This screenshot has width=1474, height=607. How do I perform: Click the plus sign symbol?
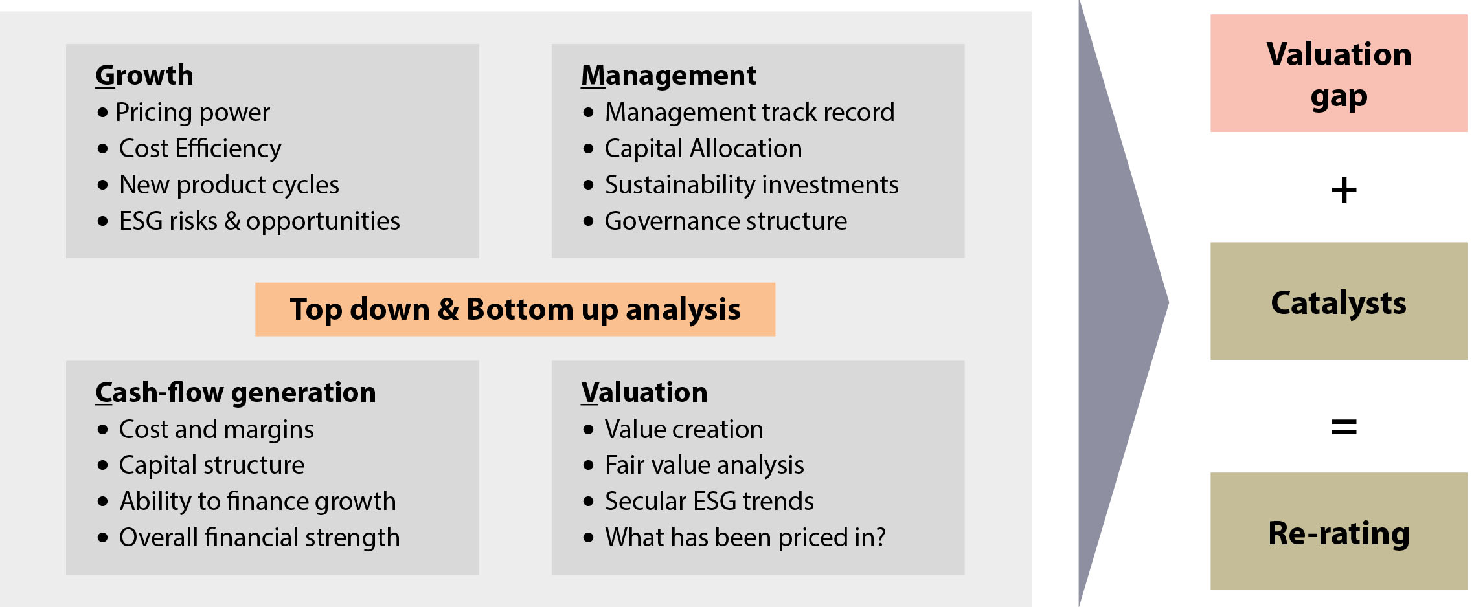[1344, 190]
